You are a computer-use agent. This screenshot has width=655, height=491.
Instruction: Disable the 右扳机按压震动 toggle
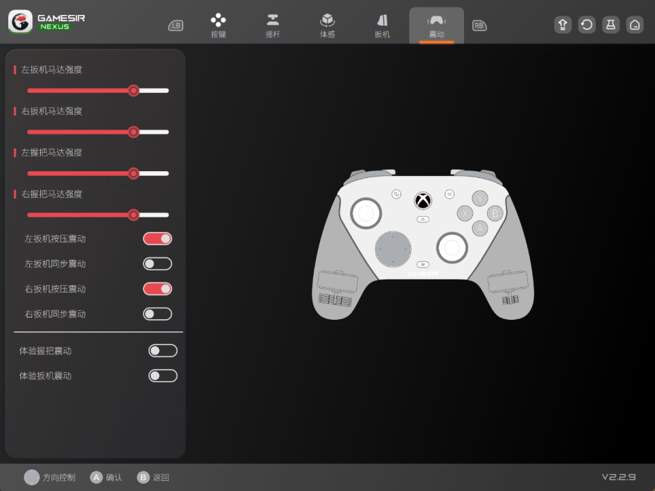pos(158,289)
